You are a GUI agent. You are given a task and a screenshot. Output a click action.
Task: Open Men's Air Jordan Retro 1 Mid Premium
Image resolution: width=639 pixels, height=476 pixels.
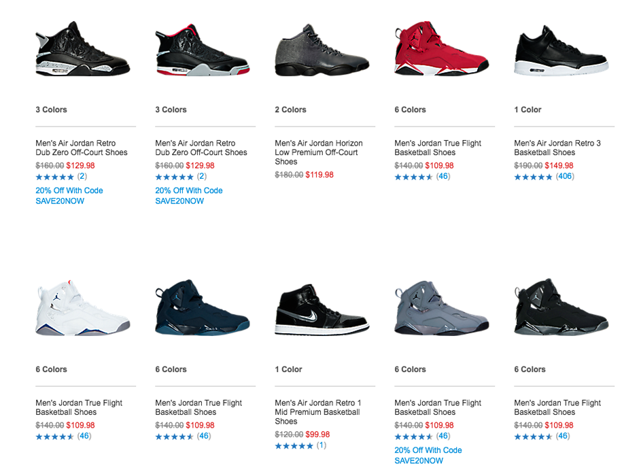(x=318, y=412)
